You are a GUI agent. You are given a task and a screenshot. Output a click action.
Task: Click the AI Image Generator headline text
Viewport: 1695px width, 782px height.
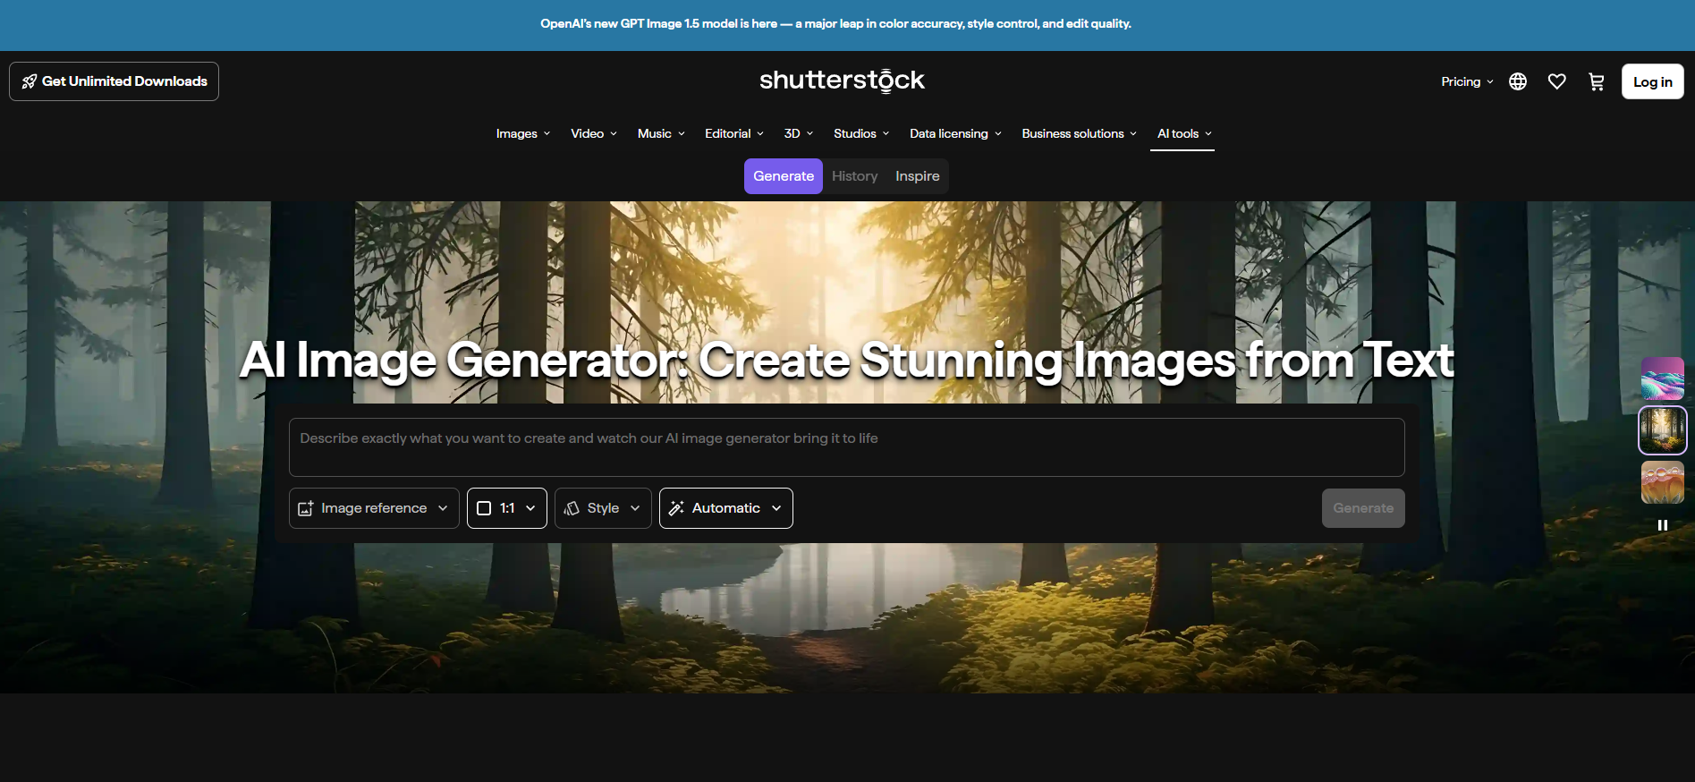(846, 361)
